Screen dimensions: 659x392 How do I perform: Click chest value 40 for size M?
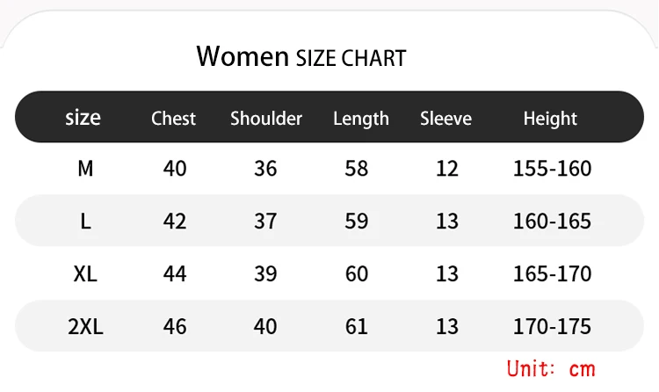(175, 169)
